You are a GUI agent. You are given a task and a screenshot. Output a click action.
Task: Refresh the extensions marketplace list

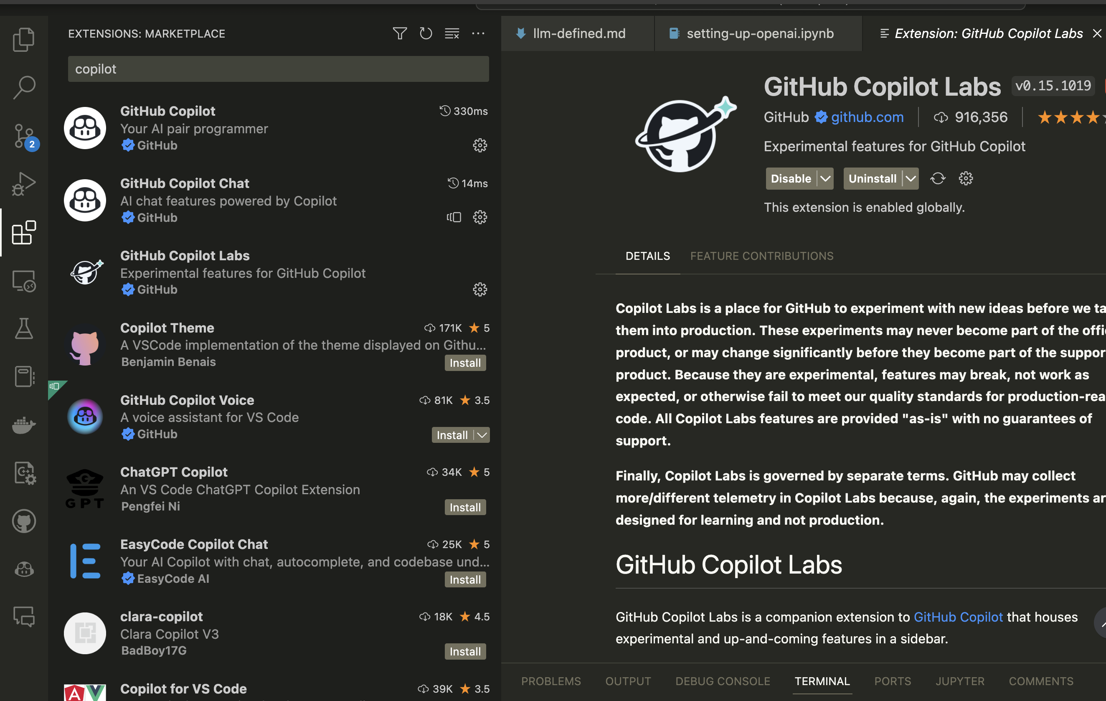[426, 33]
